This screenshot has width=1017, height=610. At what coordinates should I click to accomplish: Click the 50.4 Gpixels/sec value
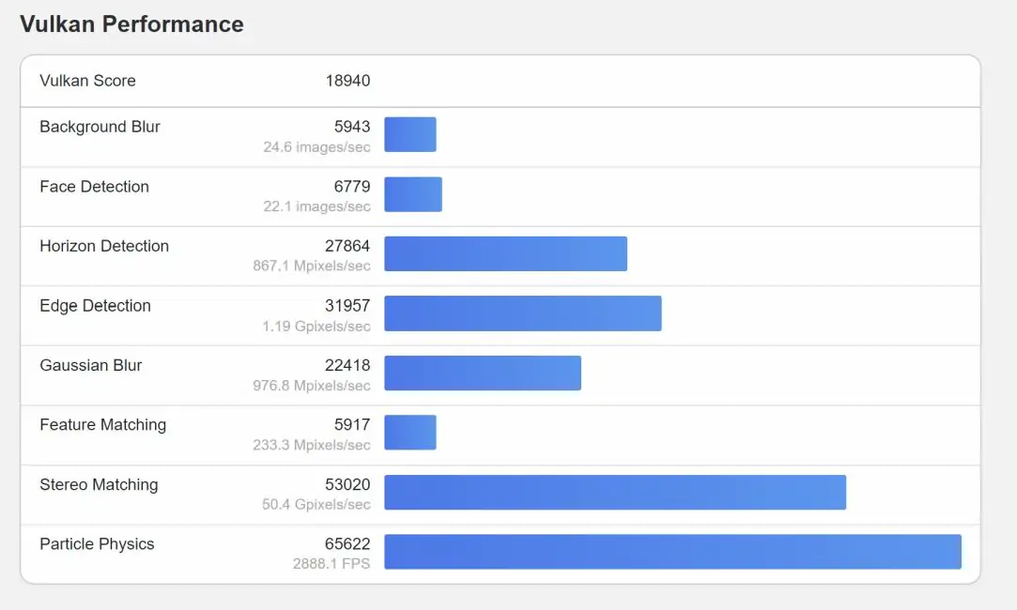(x=316, y=504)
